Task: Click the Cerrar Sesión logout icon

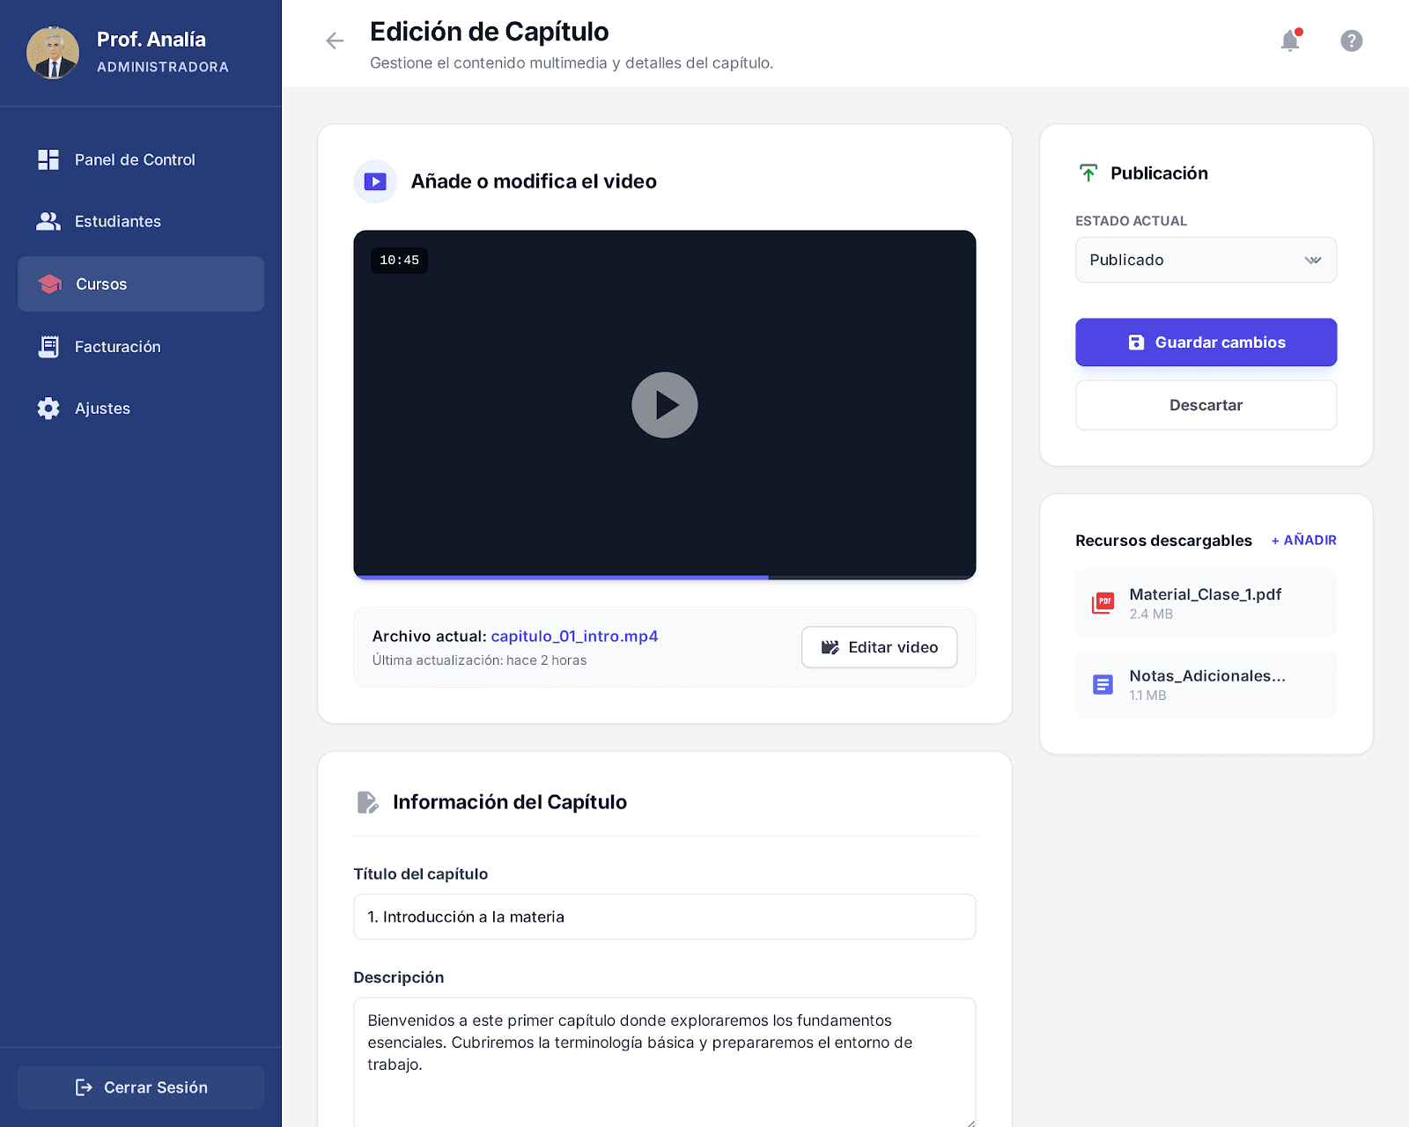Action: tap(84, 1087)
